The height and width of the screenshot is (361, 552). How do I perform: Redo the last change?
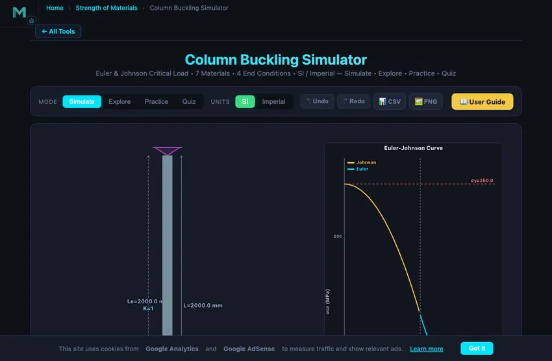point(353,101)
